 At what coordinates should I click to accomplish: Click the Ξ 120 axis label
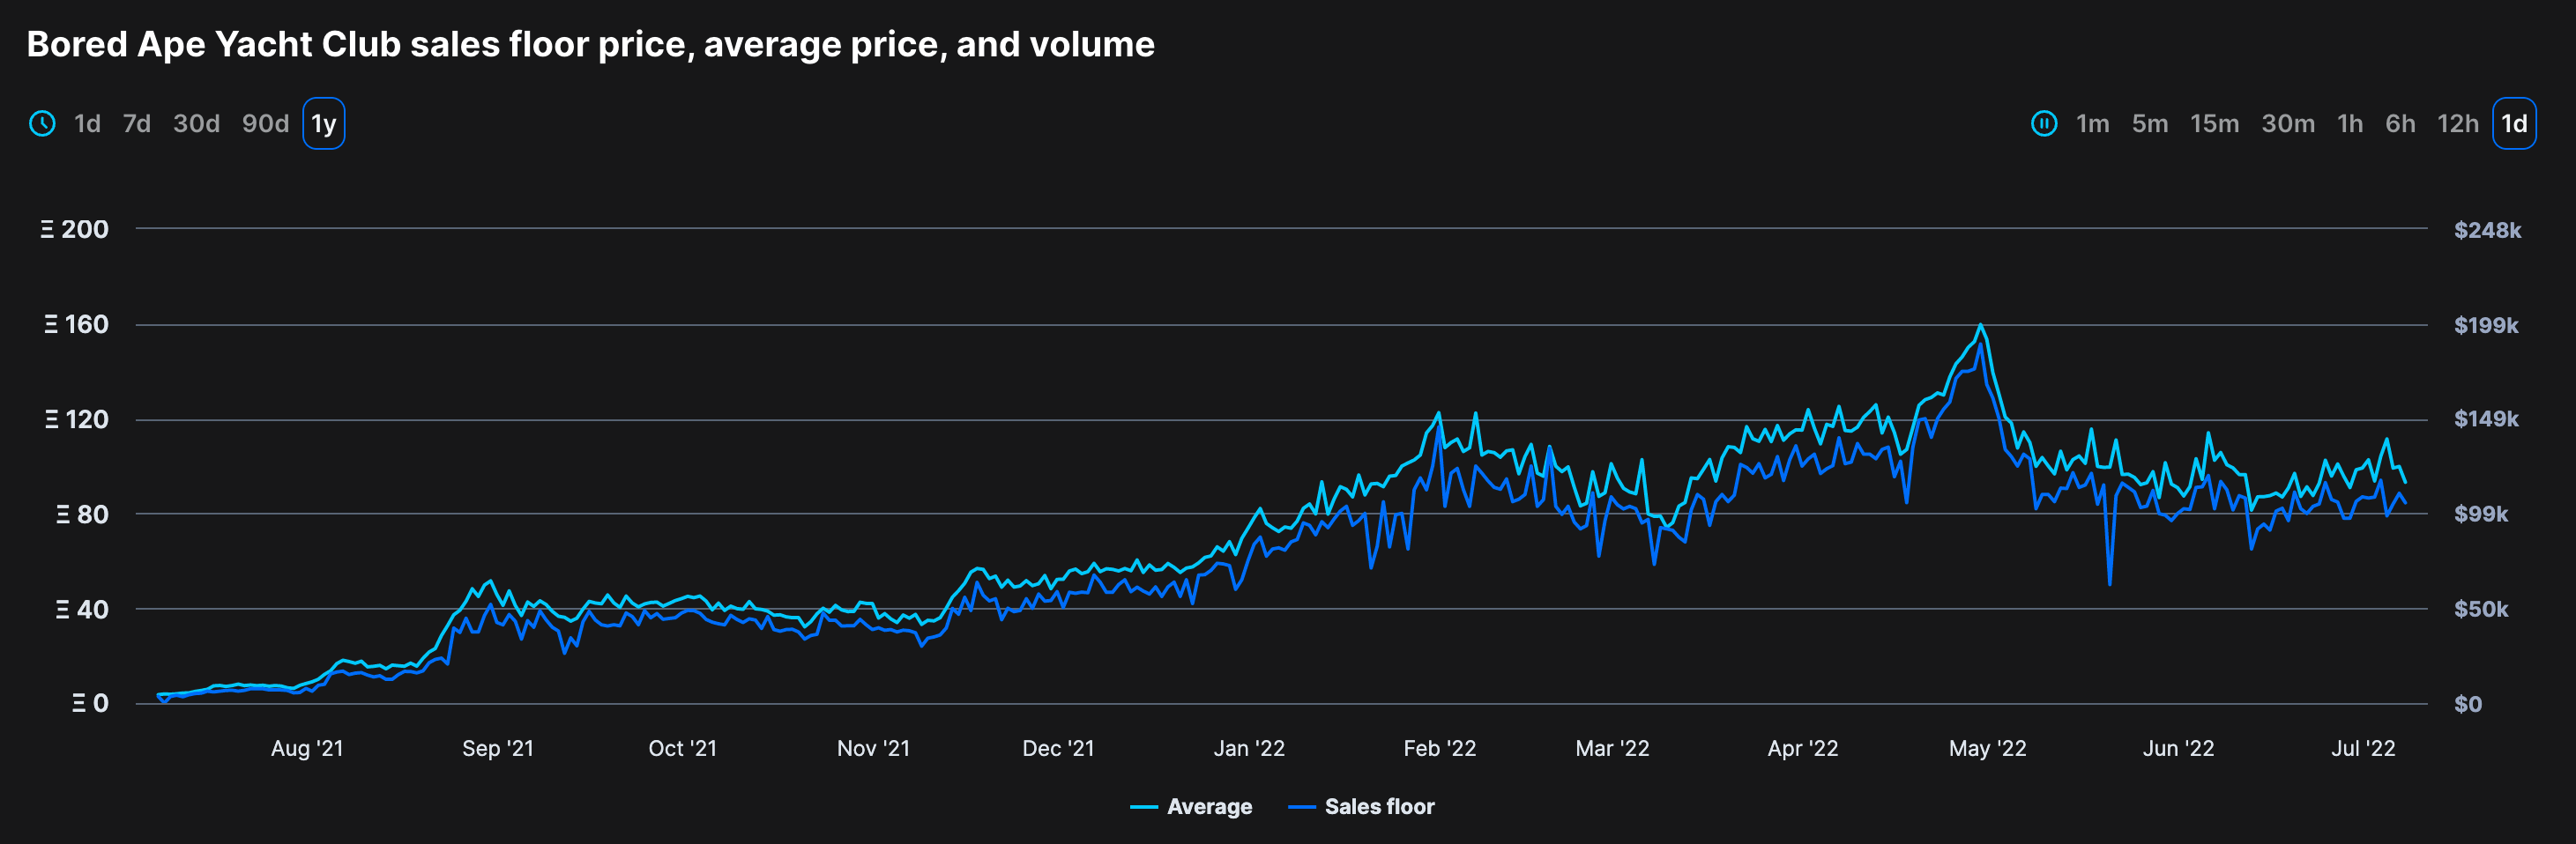(76, 419)
